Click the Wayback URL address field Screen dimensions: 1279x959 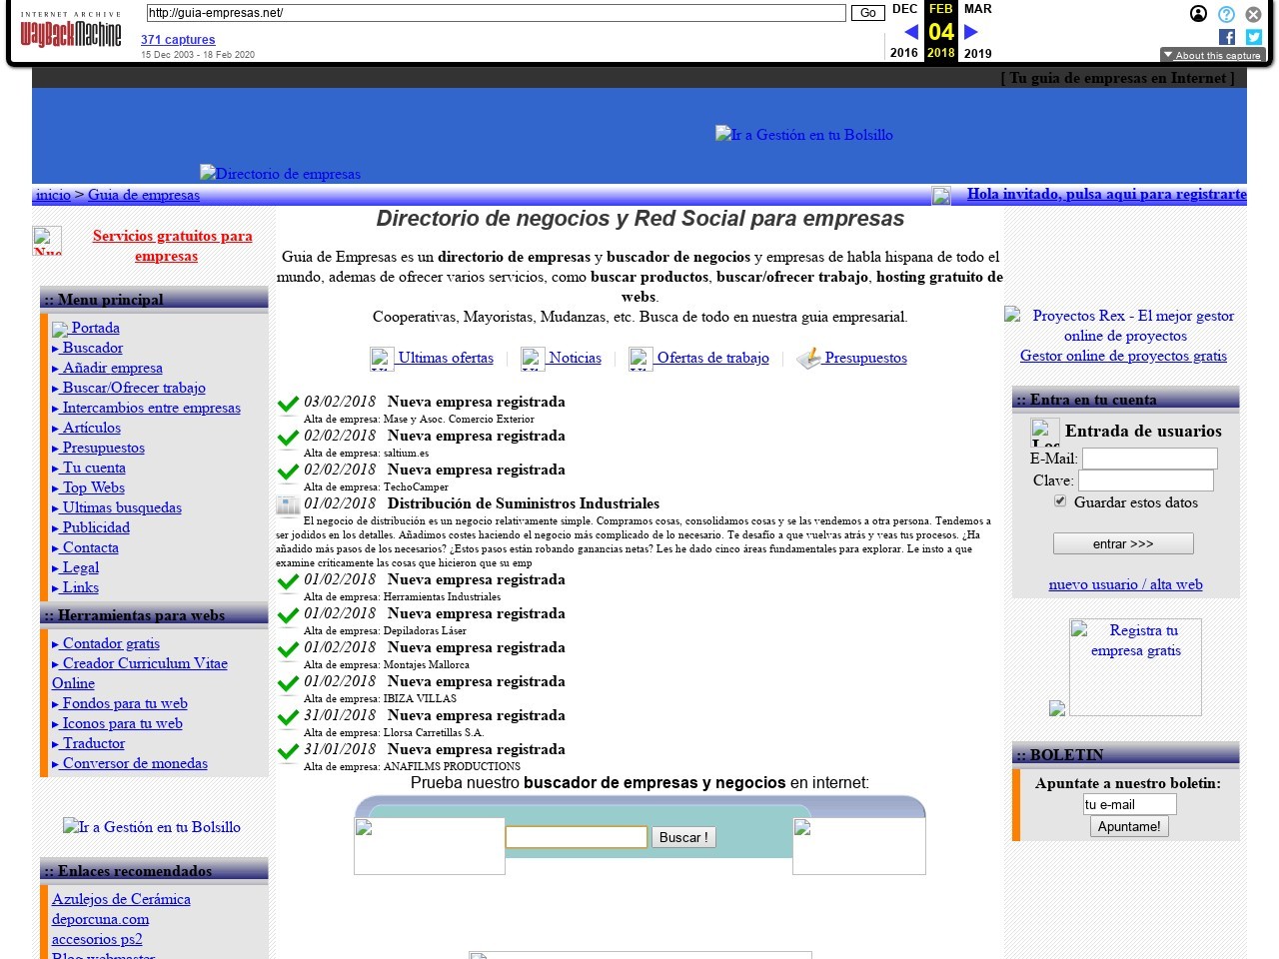tap(496, 13)
